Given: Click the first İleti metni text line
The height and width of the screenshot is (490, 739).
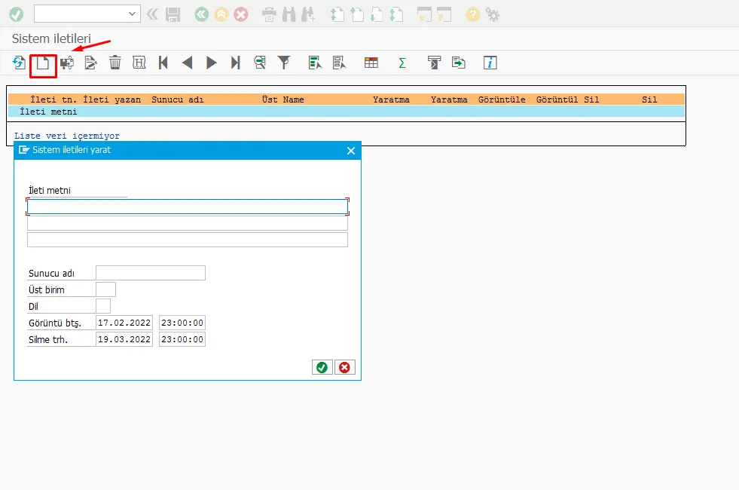Looking at the screenshot, I should click(x=187, y=207).
